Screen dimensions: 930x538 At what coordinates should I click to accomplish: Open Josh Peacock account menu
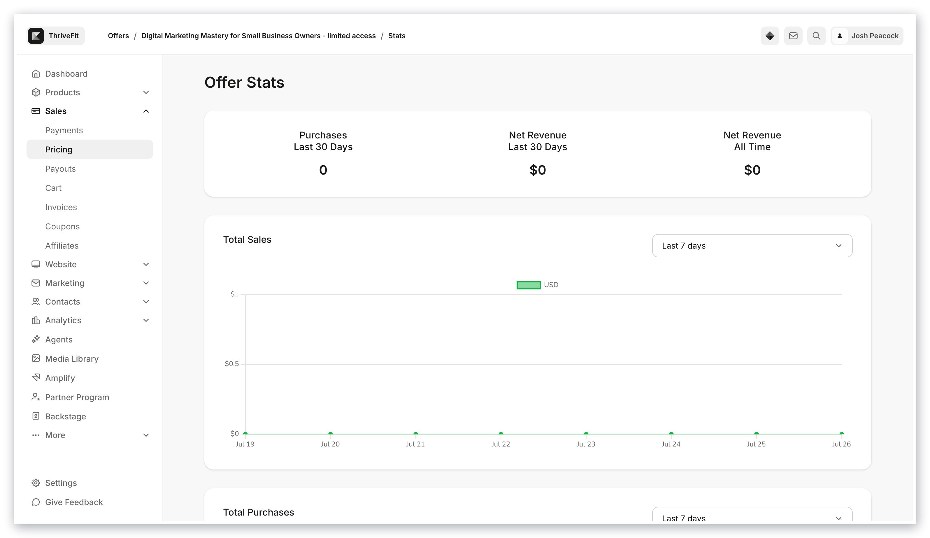pyautogui.click(x=867, y=36)
